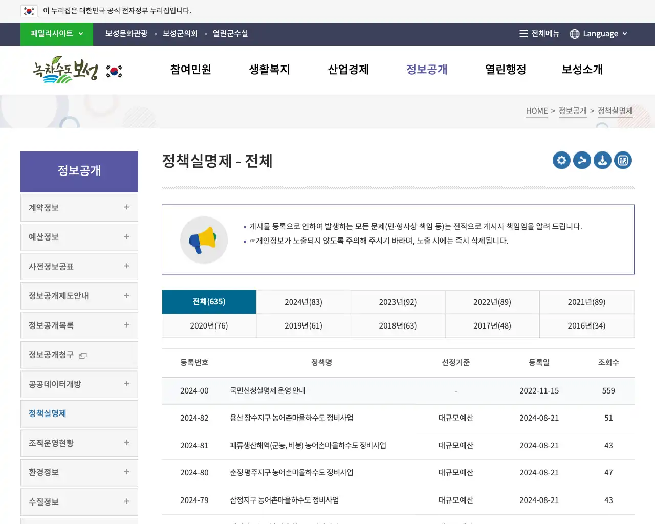The image size is (655, 524).
Task: Click the download icon beside page title
Action: (602, 160)
